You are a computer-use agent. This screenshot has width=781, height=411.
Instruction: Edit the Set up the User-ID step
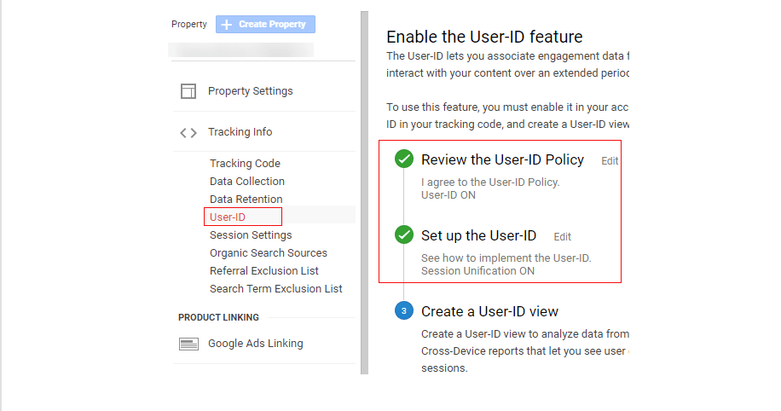[x=562, y=236]
